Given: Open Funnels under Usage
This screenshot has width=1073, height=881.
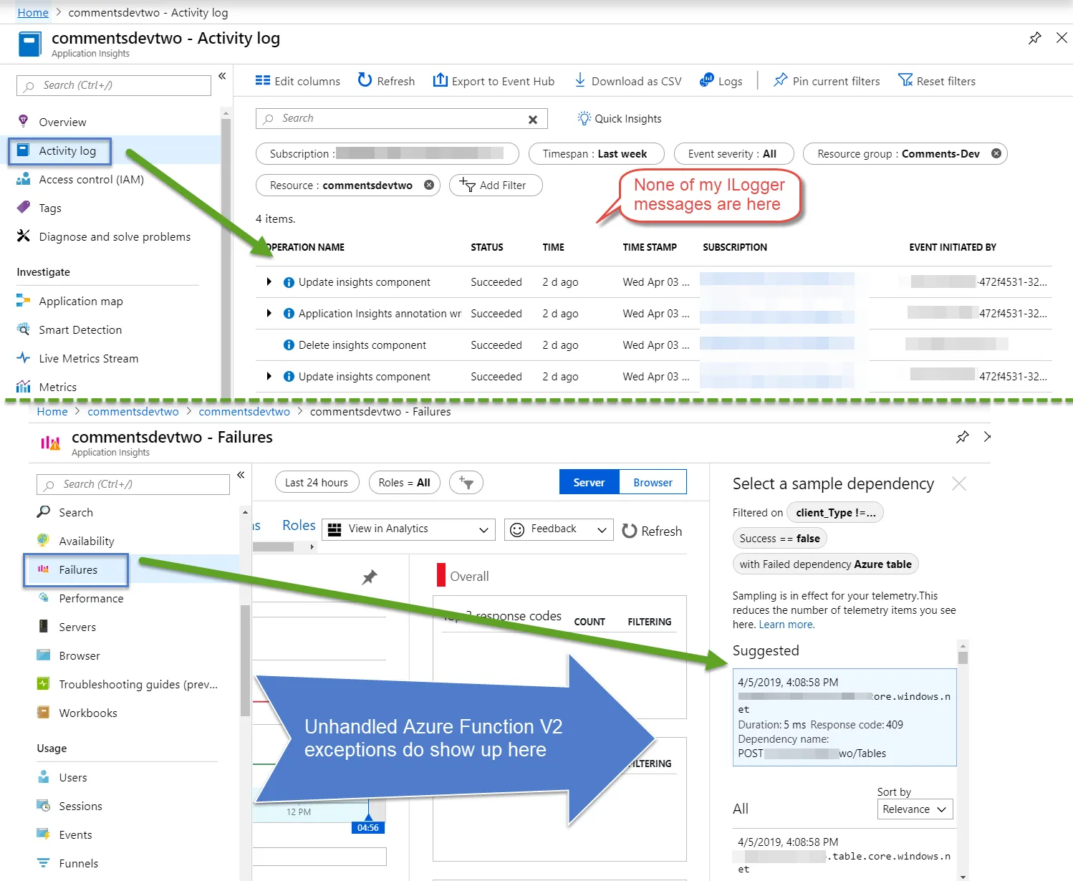Looking at the screenshot, I should 79,863.
